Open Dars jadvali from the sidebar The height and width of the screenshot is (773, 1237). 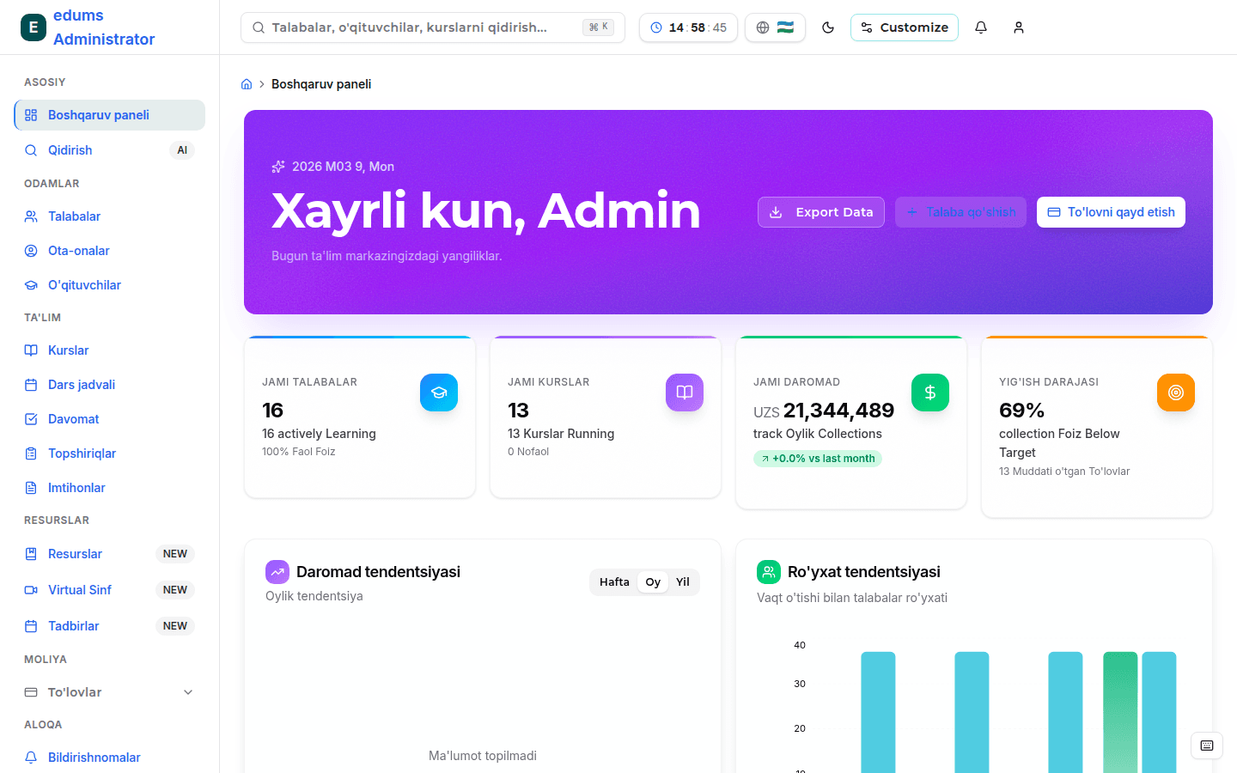click(x=81, y=384)
